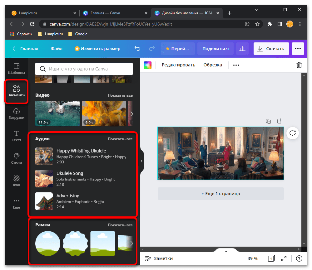Image resolution: width=312 pixels, height=270 pixels.
Task: Open the browser extensions puzzle icon
Action: 270,24
